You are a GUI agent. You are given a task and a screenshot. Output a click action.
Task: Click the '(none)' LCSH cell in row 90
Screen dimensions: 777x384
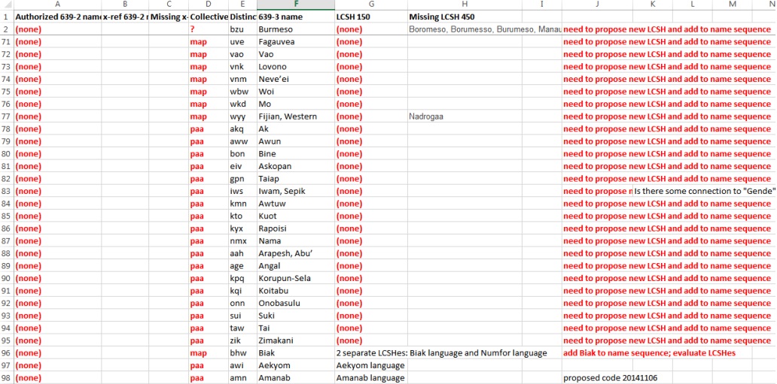[370, 278]
